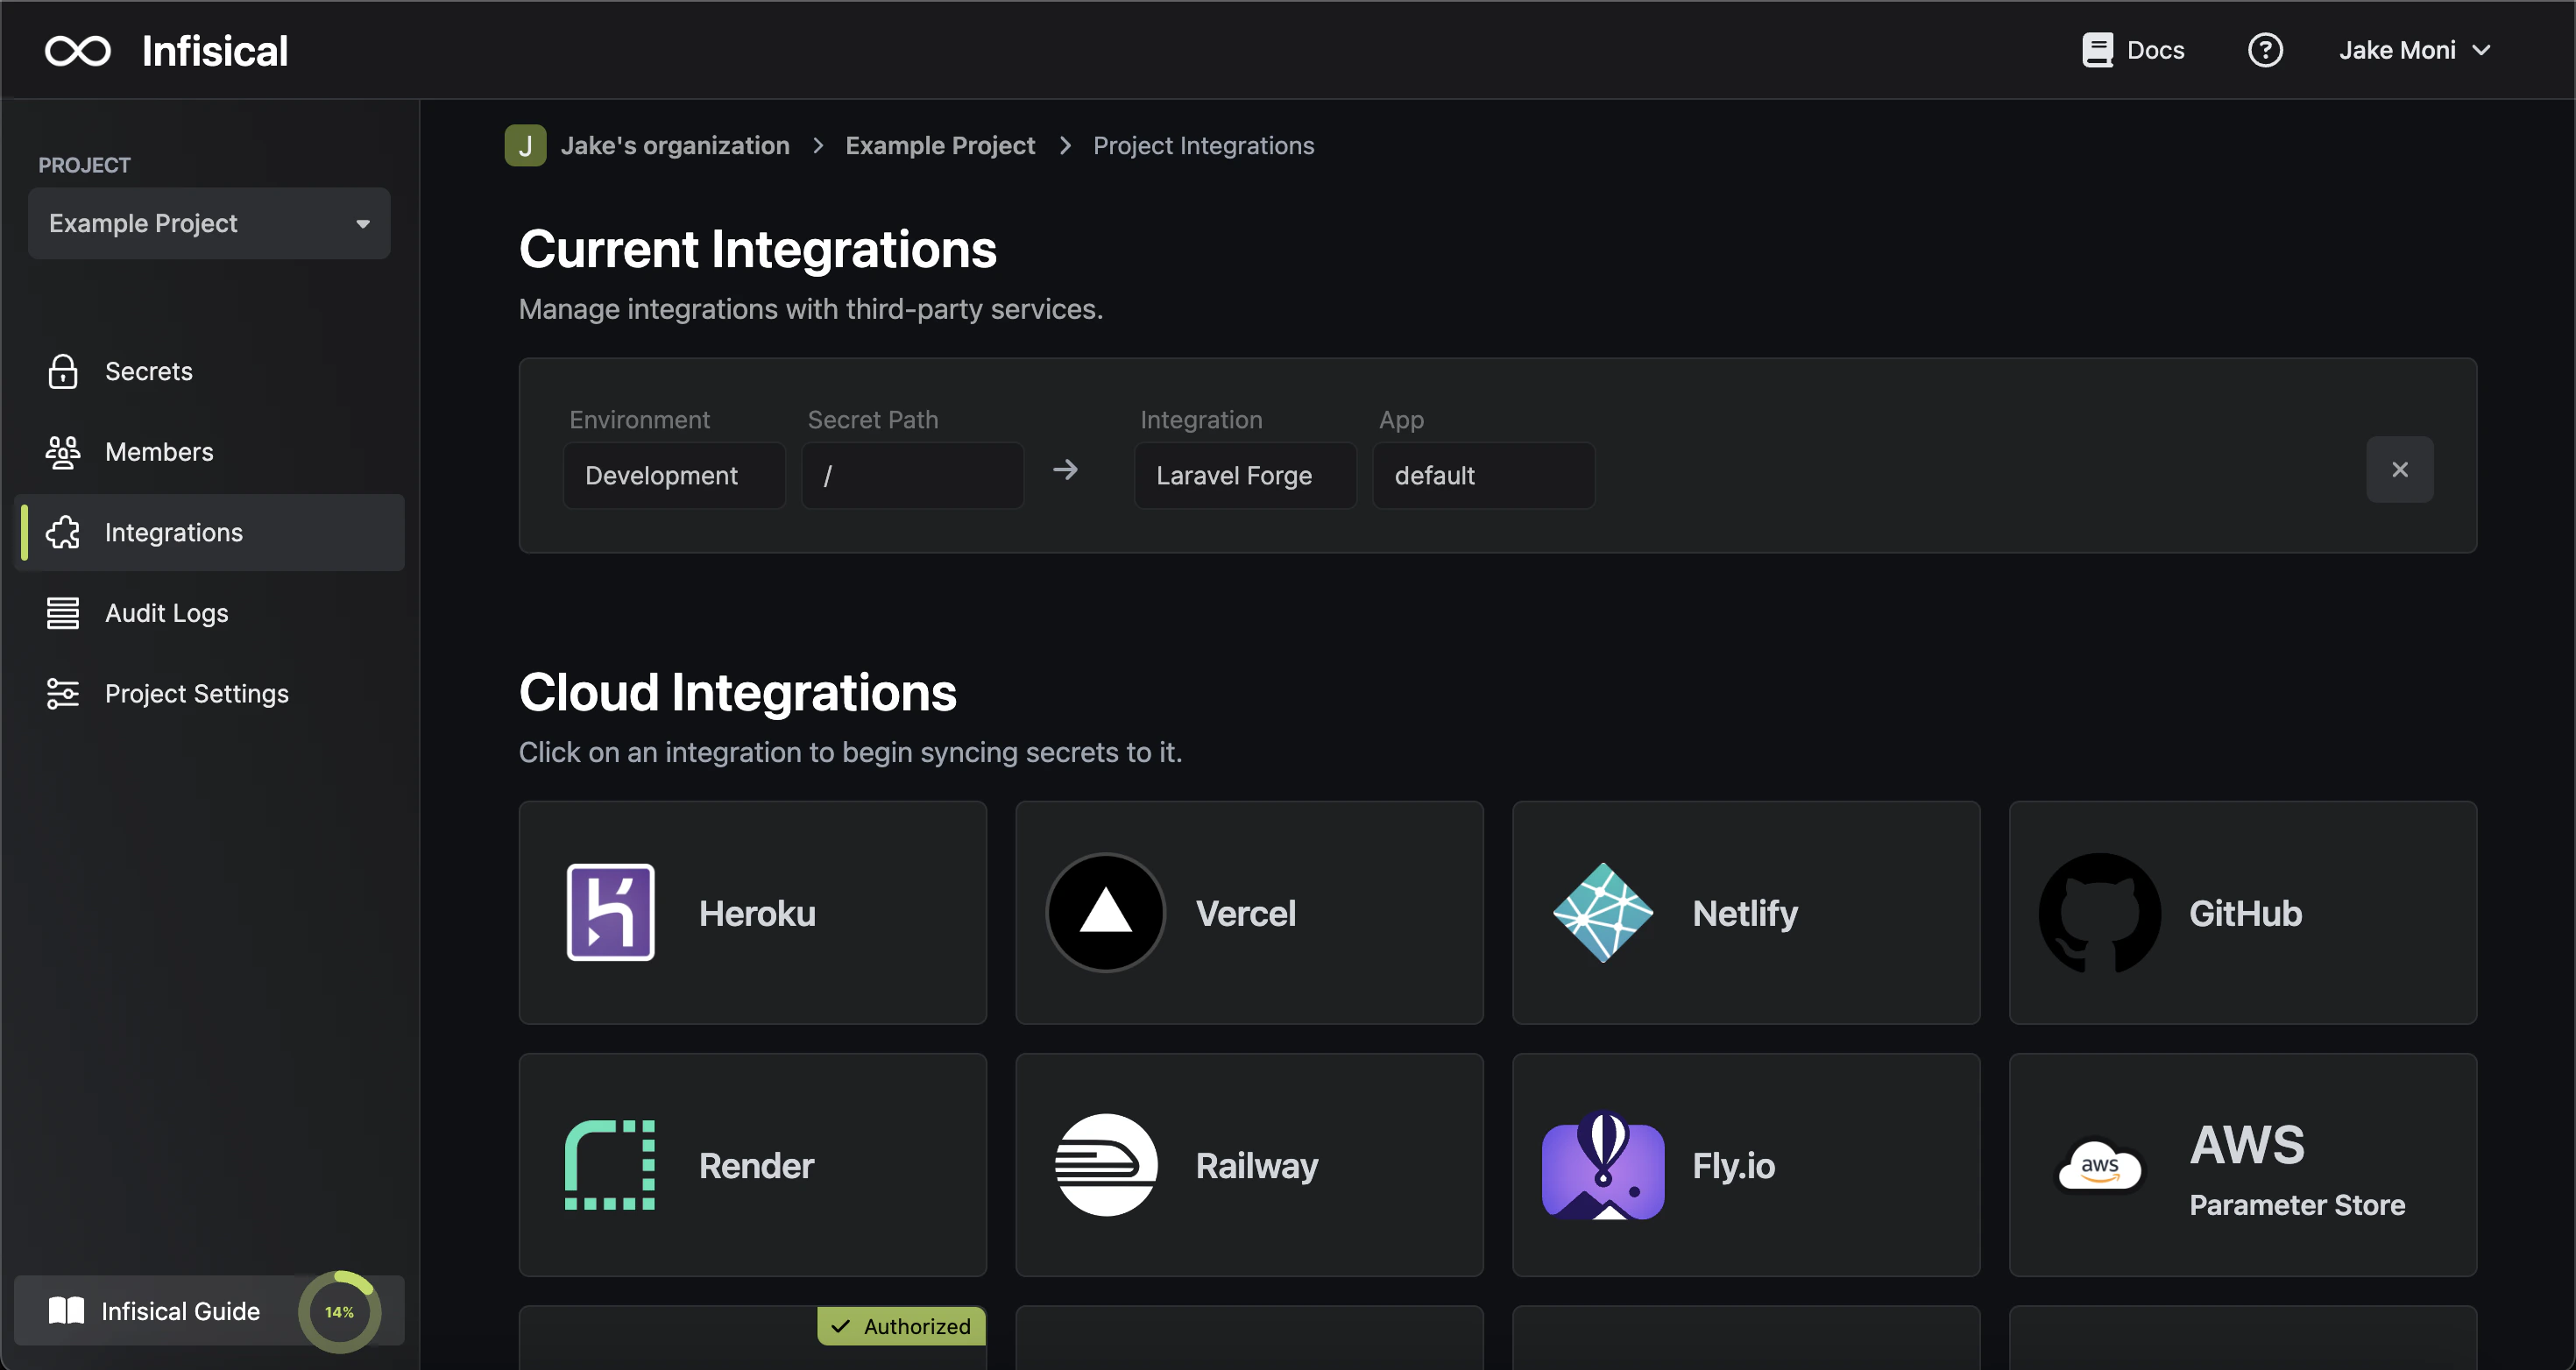Click the chevron after Jake's organization
The image size is (2576, 1370).
818,145
